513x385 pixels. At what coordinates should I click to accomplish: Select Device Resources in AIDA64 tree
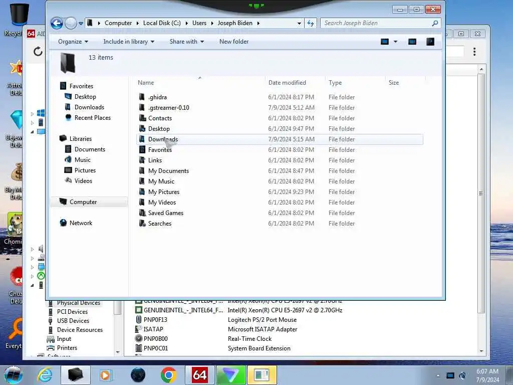pos(80,330)
